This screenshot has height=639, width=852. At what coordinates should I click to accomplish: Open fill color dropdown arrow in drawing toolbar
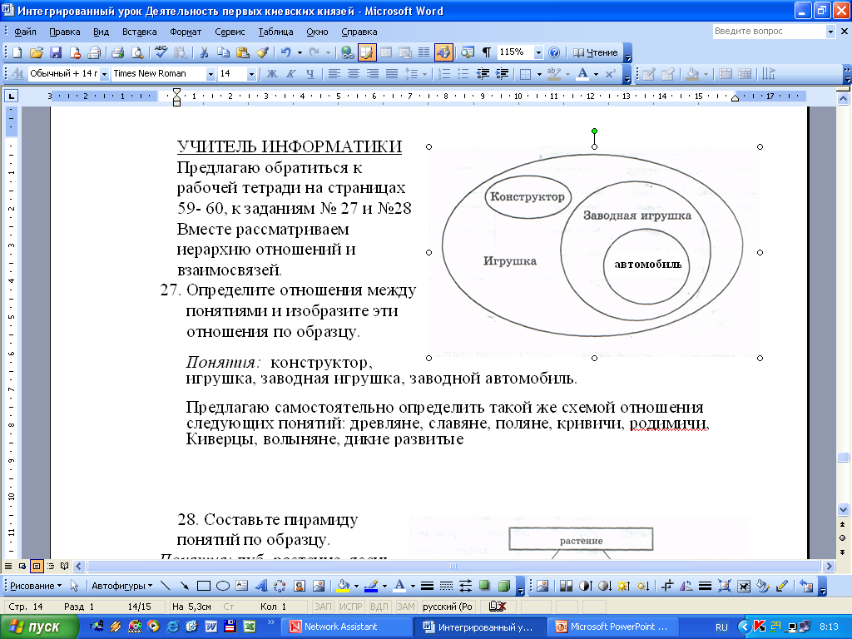pyautogui.click(x=356, y=586)
